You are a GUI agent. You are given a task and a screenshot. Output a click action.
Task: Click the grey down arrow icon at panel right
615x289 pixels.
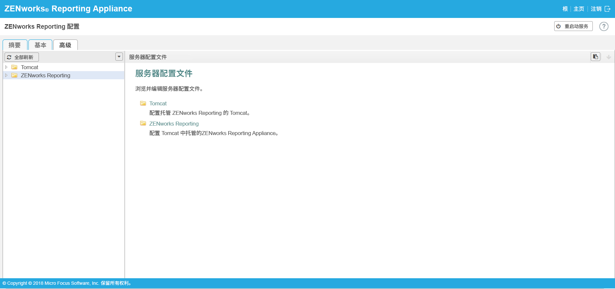pos(608,57)
